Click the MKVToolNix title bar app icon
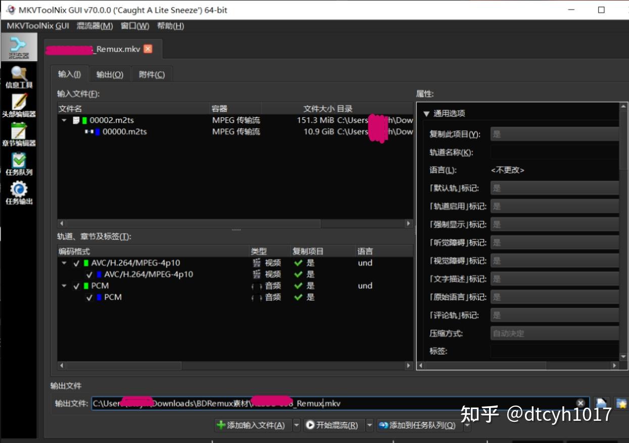 pyautogui.click(x=11, y=10)
